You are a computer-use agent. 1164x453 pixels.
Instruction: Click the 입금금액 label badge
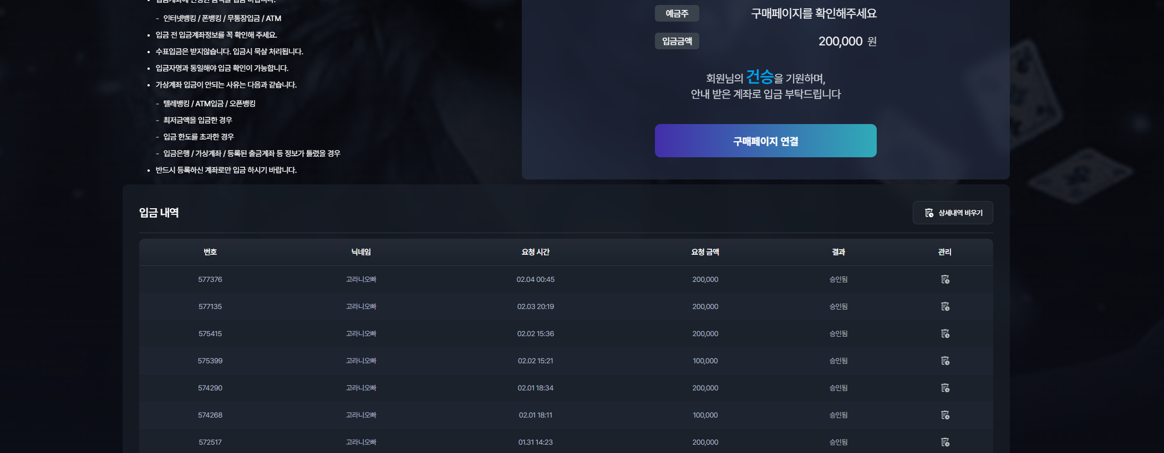pos(677,41)
